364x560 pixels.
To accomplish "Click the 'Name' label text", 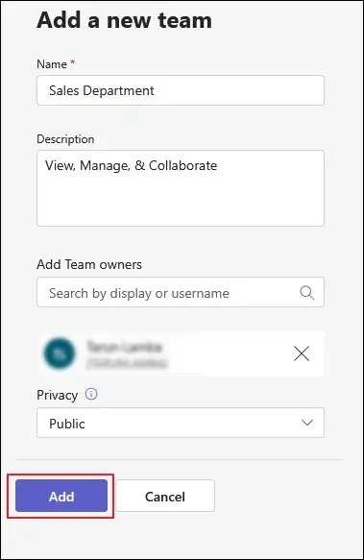I will coord(52,64).
